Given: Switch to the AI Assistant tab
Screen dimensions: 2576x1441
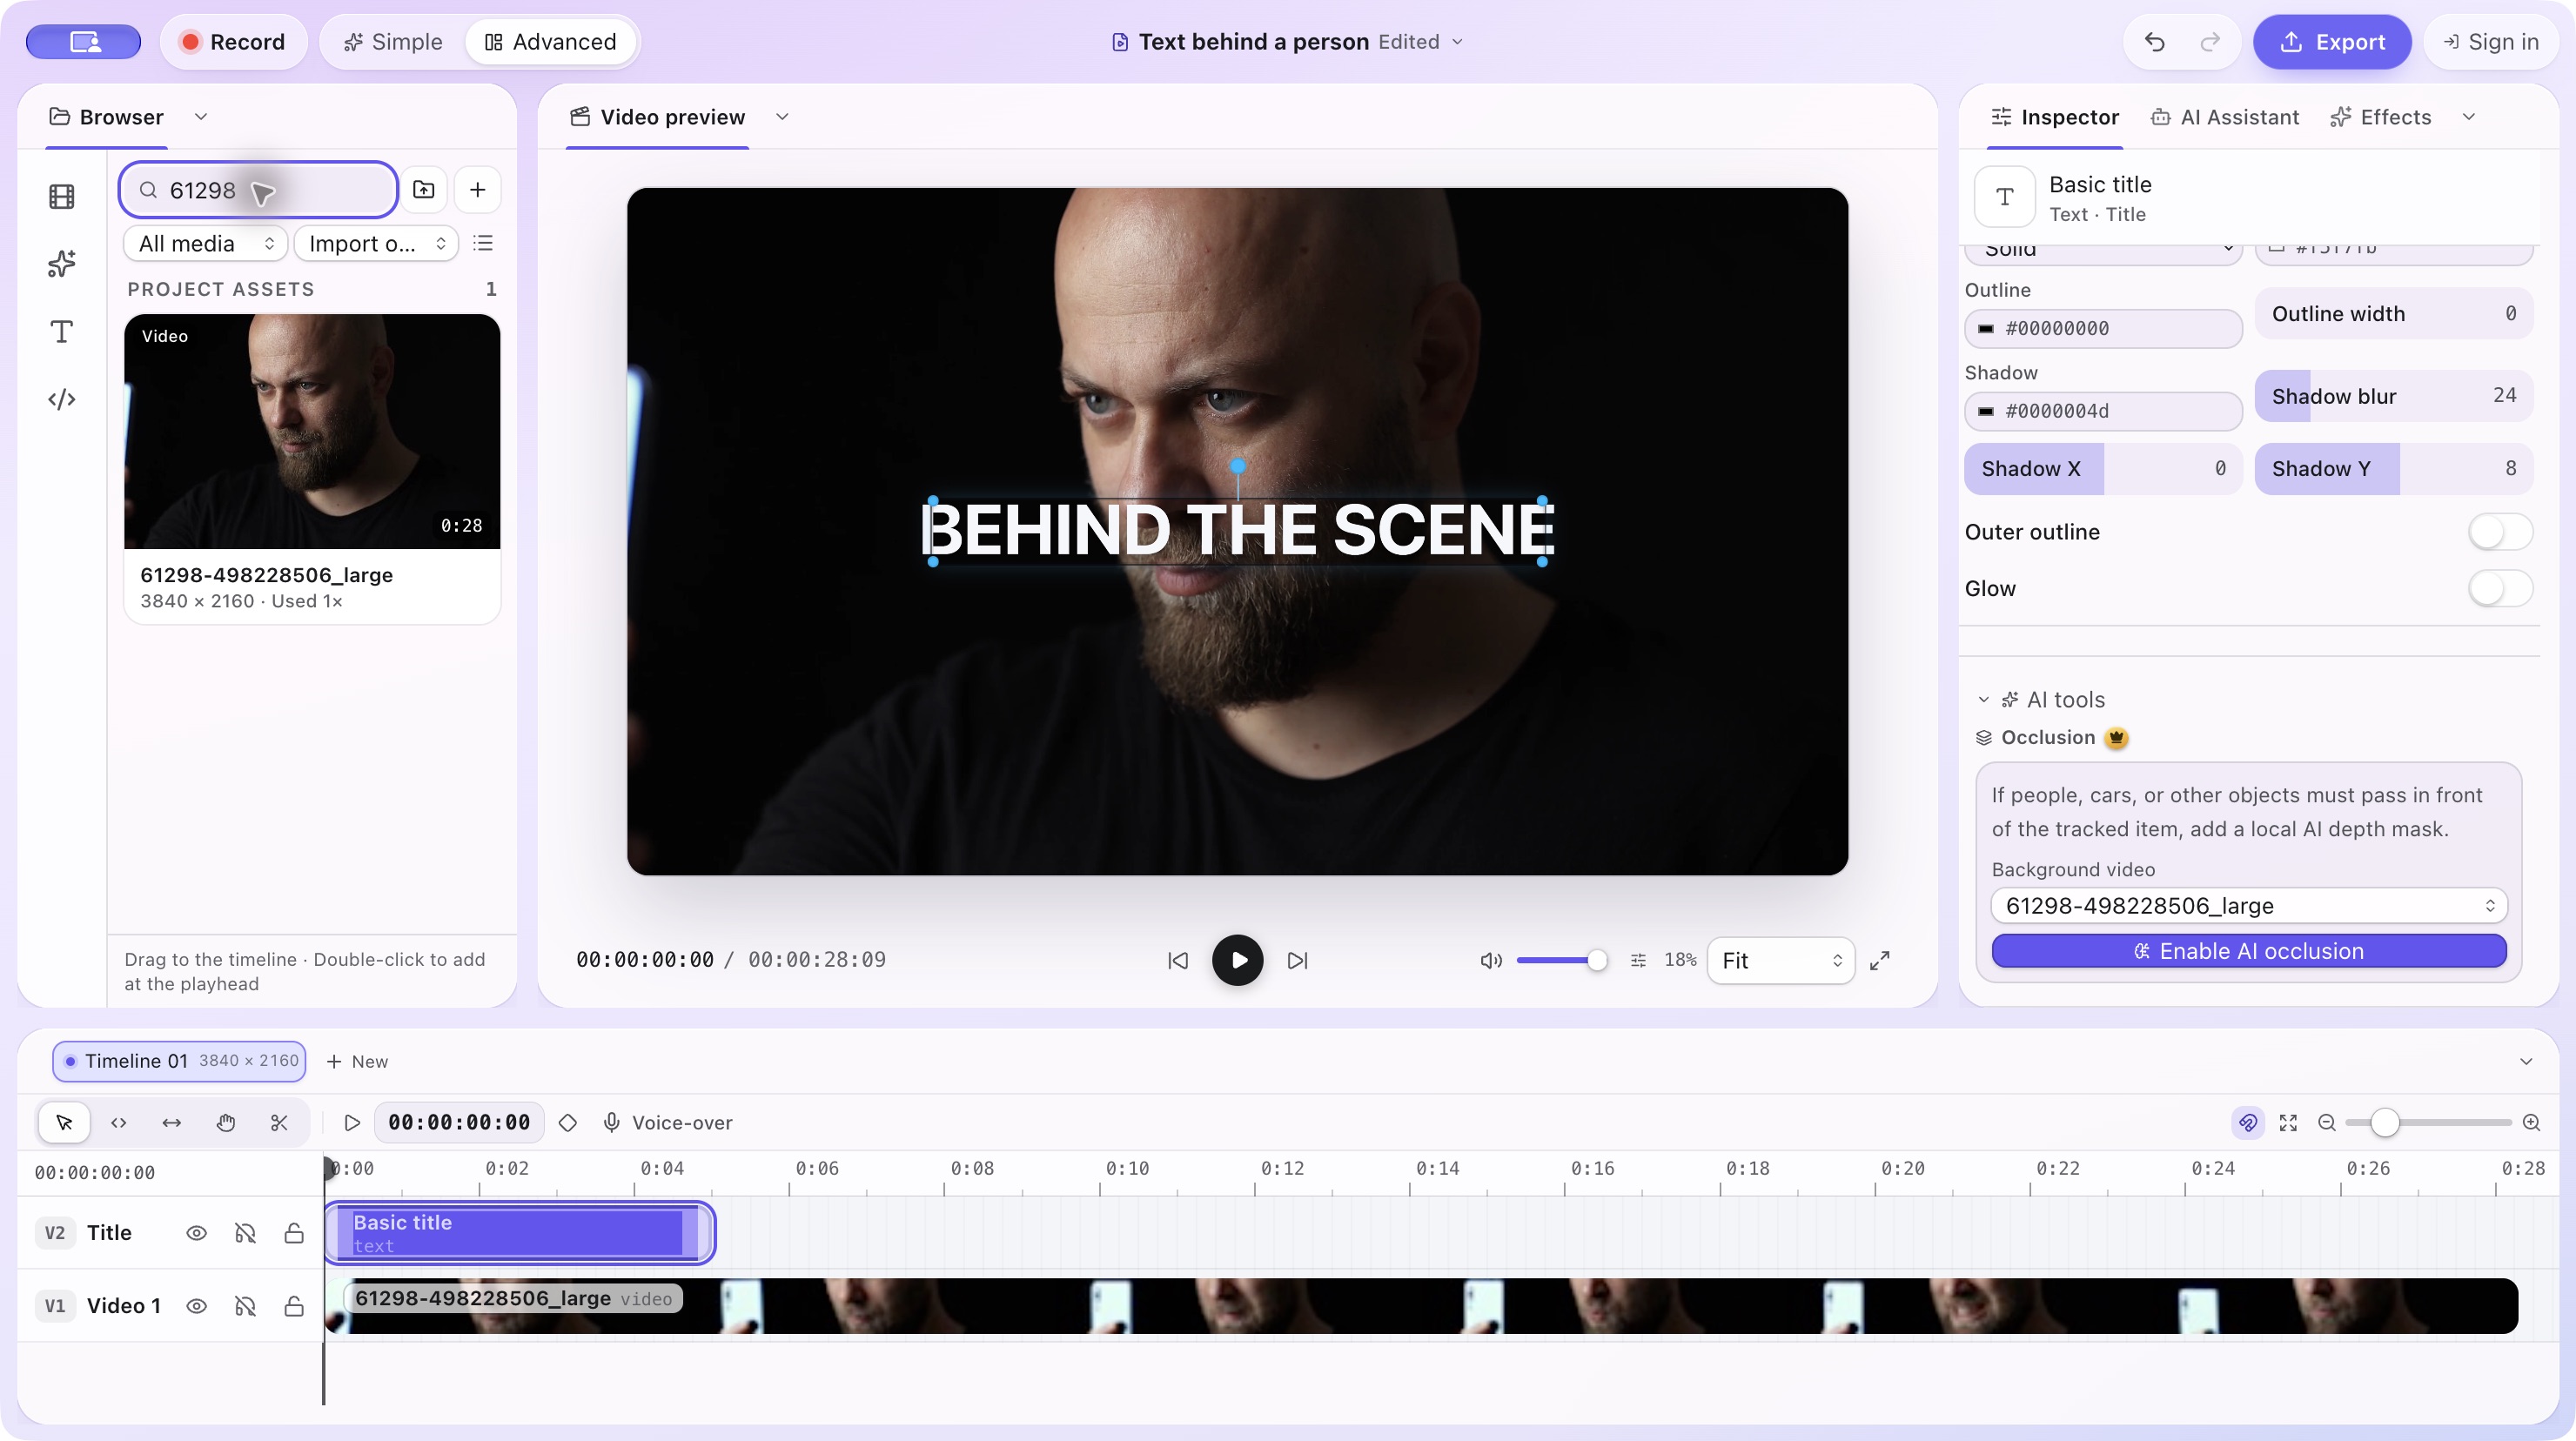Looking at the screenshot, I should (x=2225, y=117).
